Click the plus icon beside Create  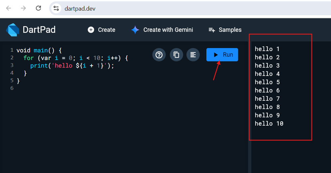(91, 30)
